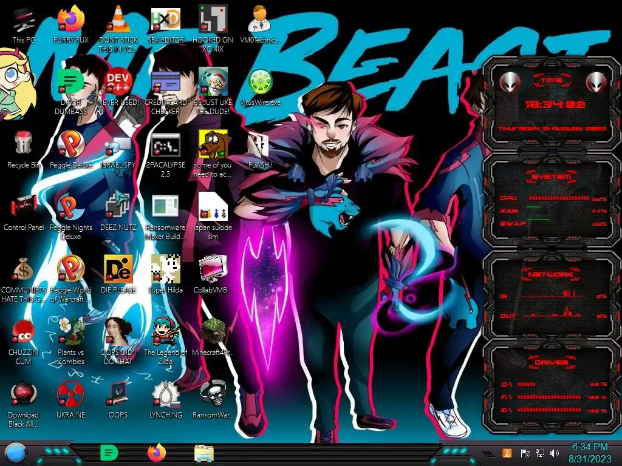Click the SWAP usage row in SYSTEM
The image size is (622, 466).
pyautogui.click(x=553, y=223)
